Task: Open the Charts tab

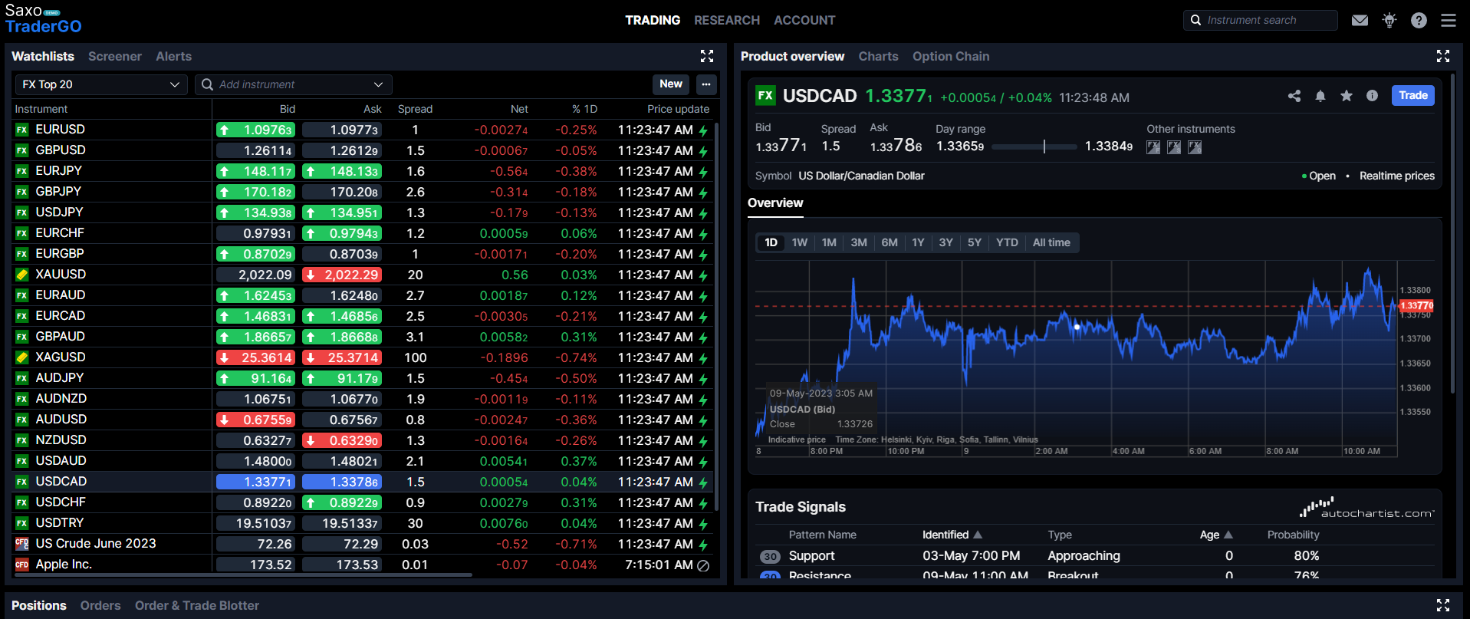Action: pos(879,56)
